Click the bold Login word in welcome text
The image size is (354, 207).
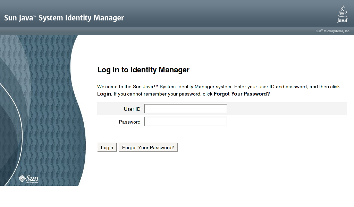coord(104,94)
